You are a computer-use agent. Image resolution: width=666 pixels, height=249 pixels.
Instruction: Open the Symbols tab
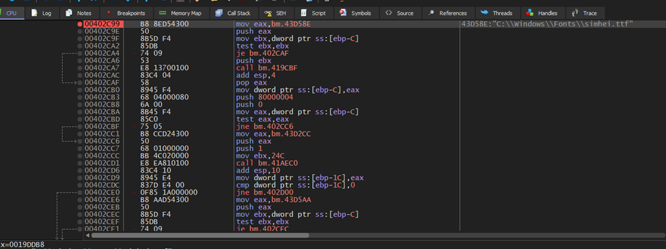[x=355, y=13]
